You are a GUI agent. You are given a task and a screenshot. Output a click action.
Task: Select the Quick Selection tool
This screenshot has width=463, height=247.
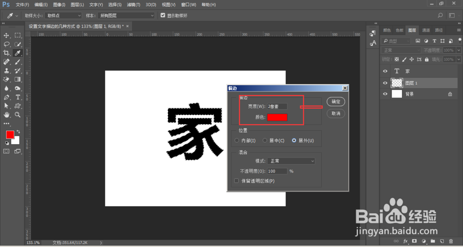[x=18, y=44]
